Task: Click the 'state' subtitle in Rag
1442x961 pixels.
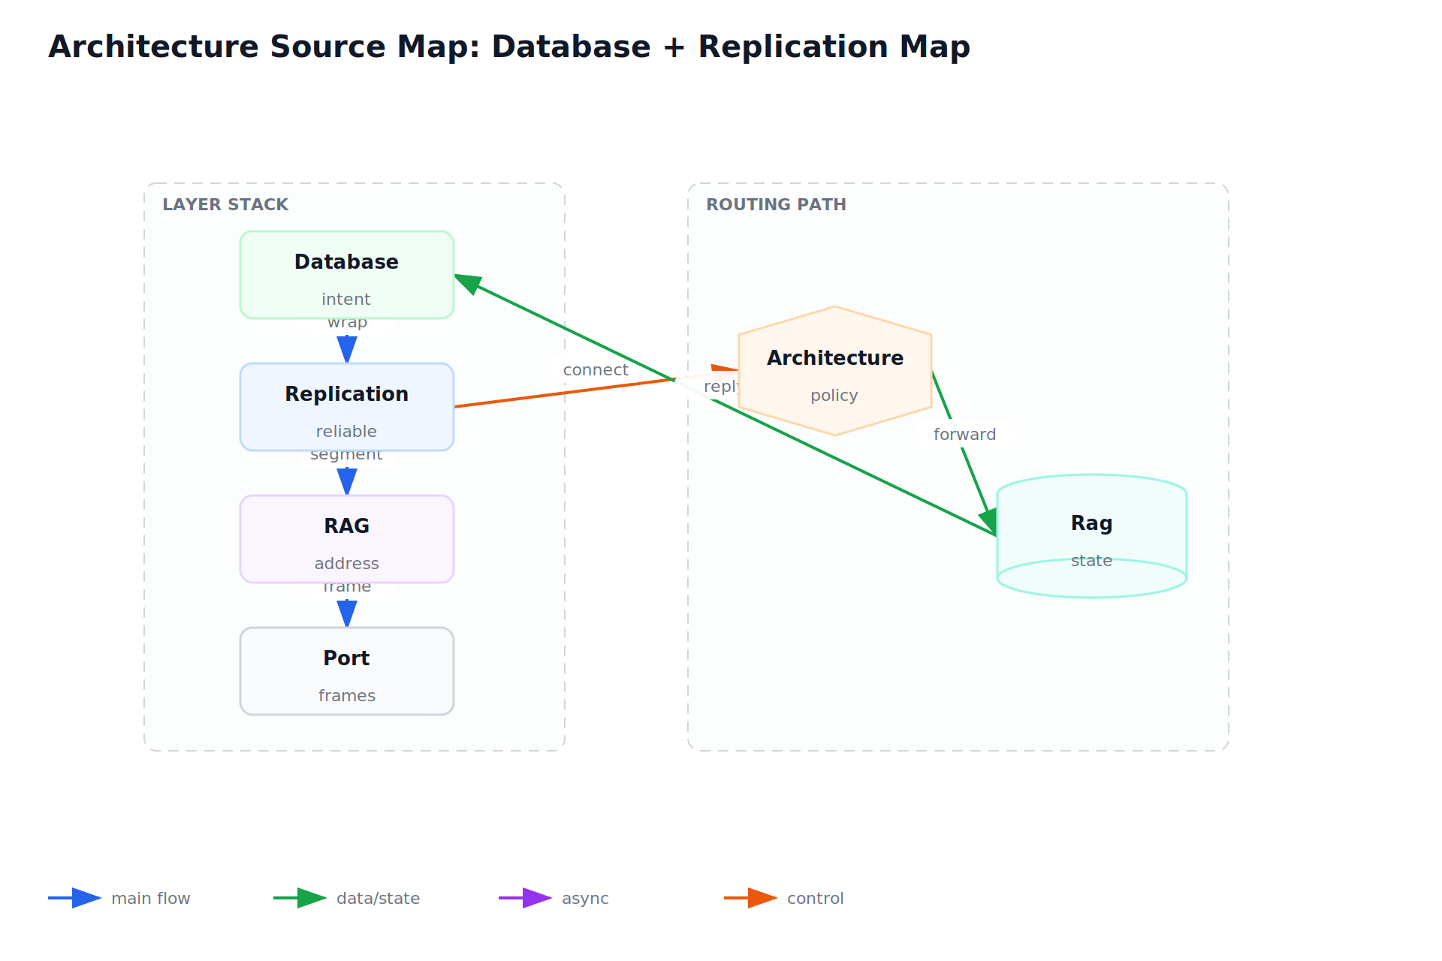Action: pos(1091,561)
